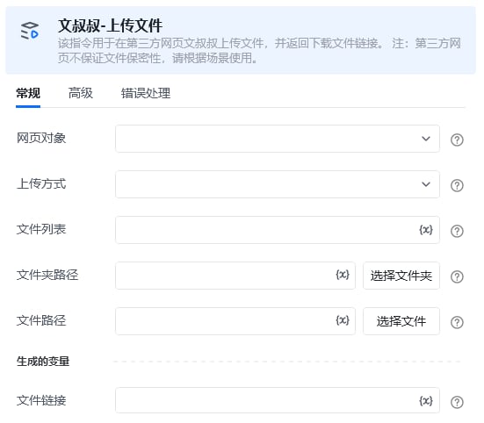Viewport: 484px width, 423px height.
Task: Click the 网页对象 label
Action: [41, 138]
